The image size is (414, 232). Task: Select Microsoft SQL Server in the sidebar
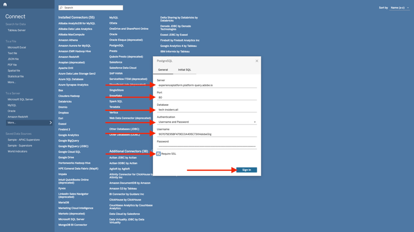20,99
